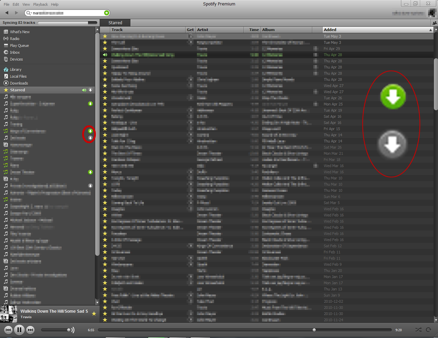Viewport: 438px width, 338px height.
Task: Toggle repeat mode
Action: coord(428,330)
